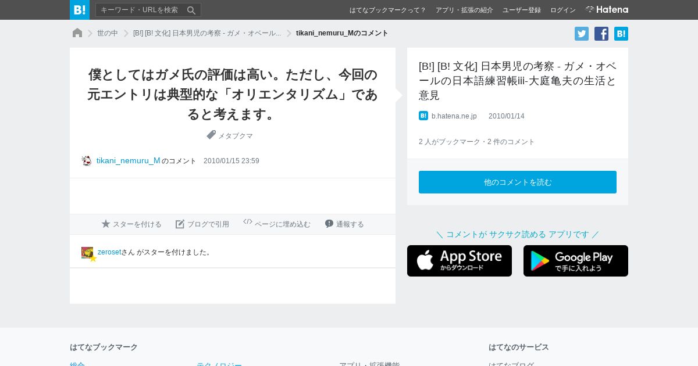This screenshot has height=366, width=698.
Task: Click the comment headline text
Action: pyautogui.click(x=233, y=94)
